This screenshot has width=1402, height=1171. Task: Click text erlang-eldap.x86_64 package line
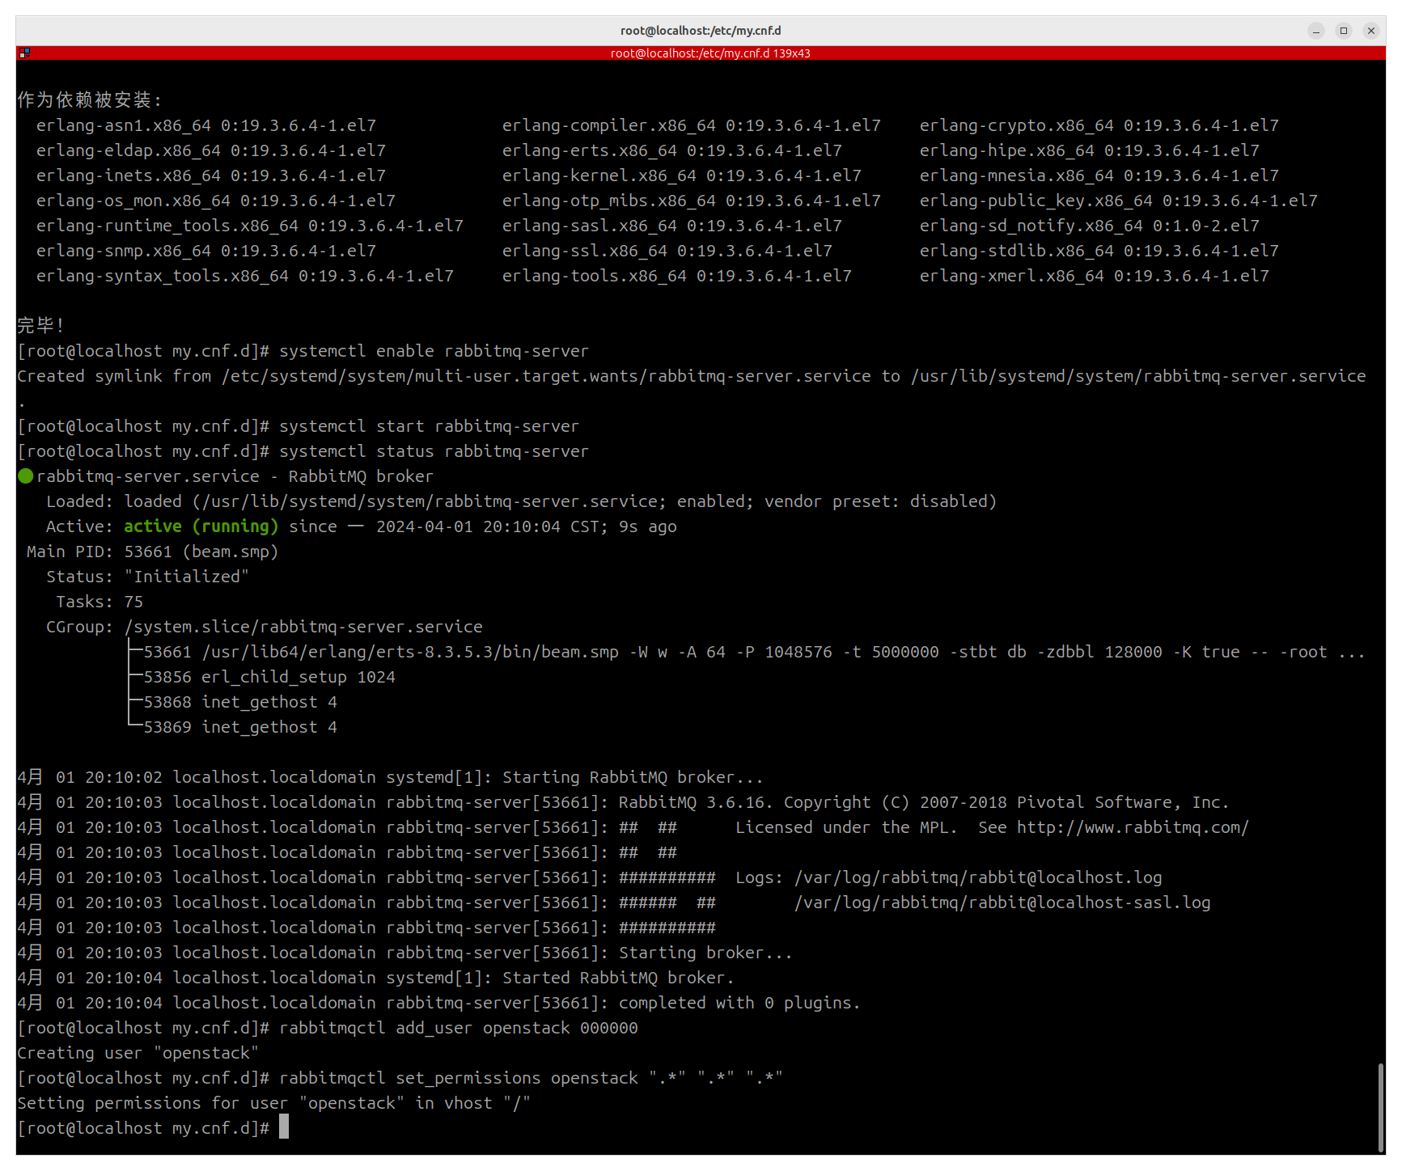pos(211,151)
